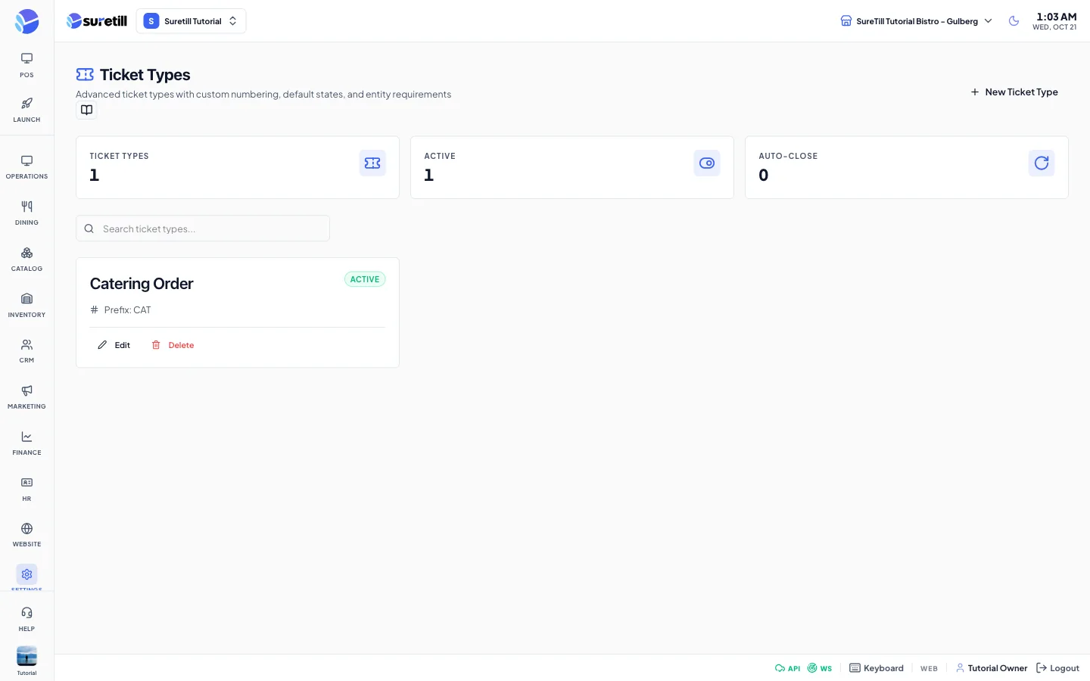Open the Catalog section
The height and width of the screenshot is (681, 1090).
pyautogui.click(x=26, y=260)
